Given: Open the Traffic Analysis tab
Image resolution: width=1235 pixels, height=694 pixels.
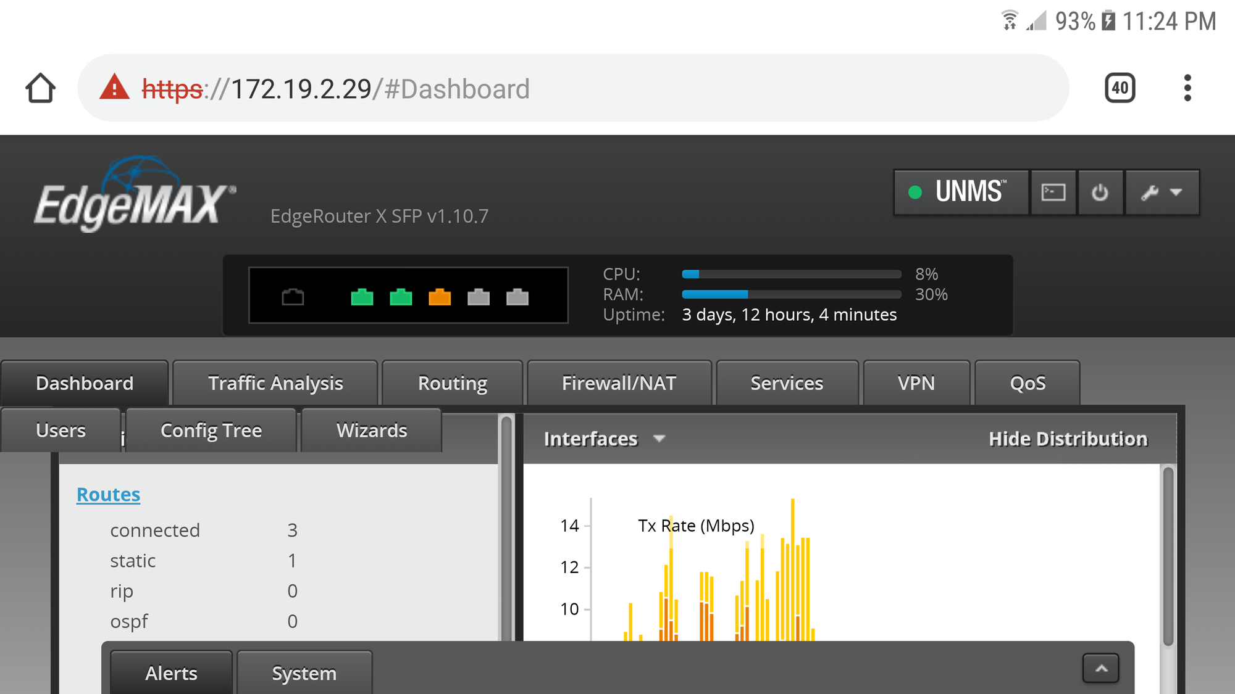Looking at the screenshot, I should coord(275,383).
